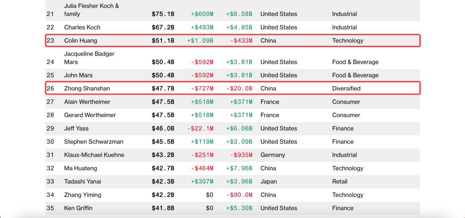Select Zhang Yiming's name
The image size is (465, 218).
tap(82, 195)
